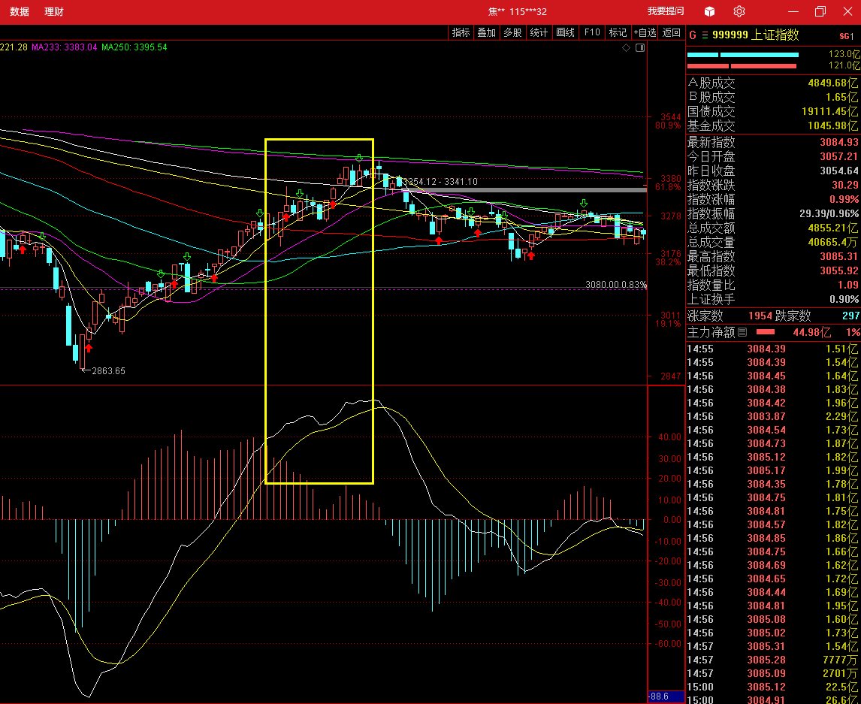This screenshot has height=704, width=861.
Task: Click the 统计 toolbar button
Action: [539, 32]
